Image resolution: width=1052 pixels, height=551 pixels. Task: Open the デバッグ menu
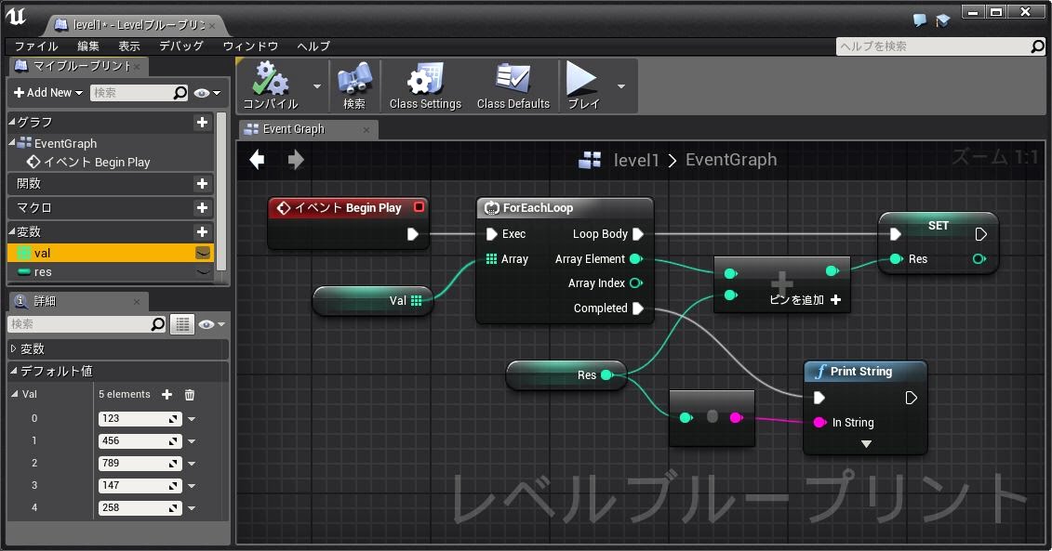(181, 46)
